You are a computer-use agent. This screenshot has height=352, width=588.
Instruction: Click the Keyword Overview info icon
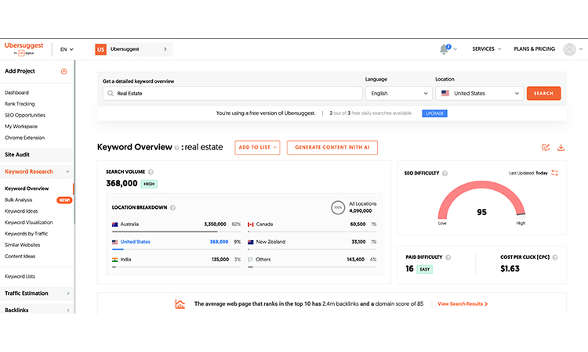coord(176,148)
